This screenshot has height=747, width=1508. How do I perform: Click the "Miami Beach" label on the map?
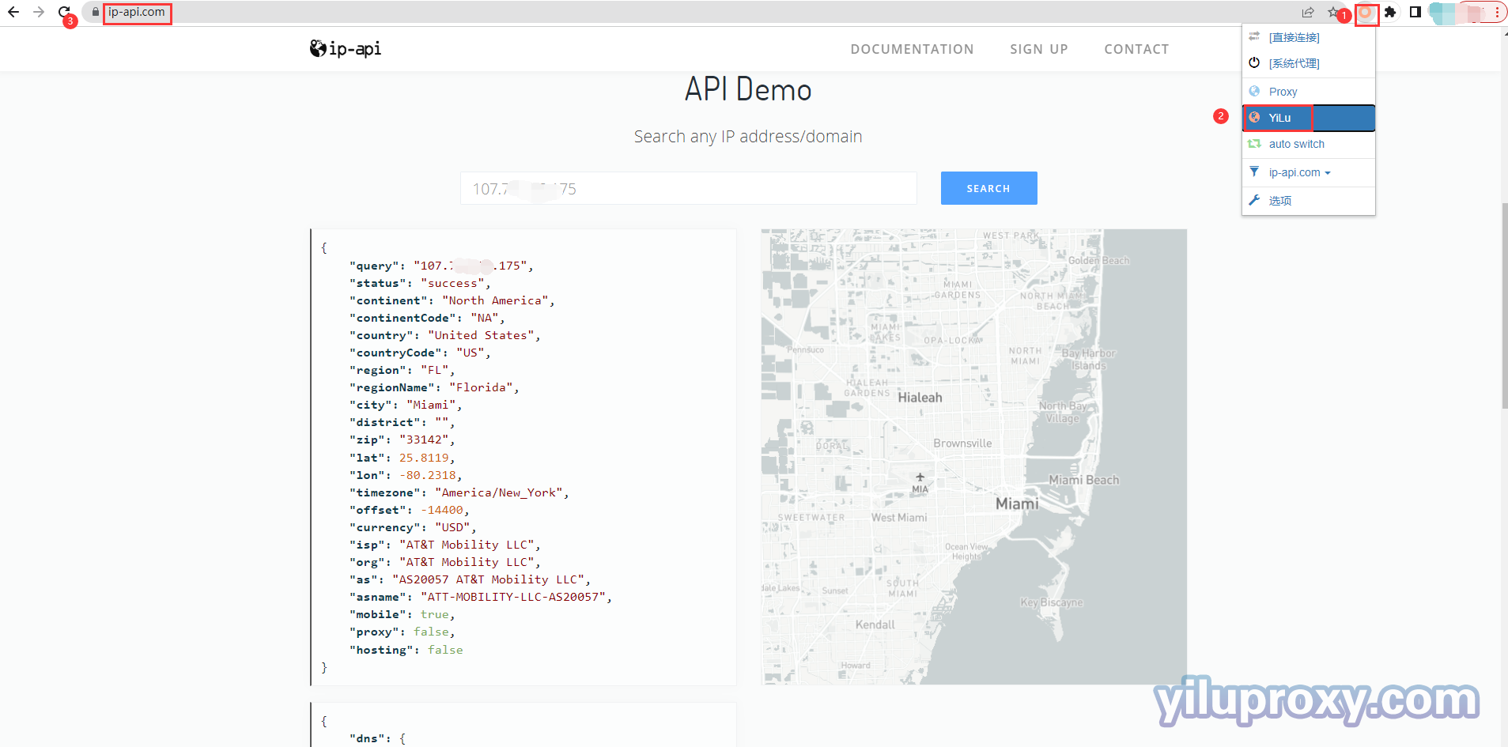(1083, 480)
